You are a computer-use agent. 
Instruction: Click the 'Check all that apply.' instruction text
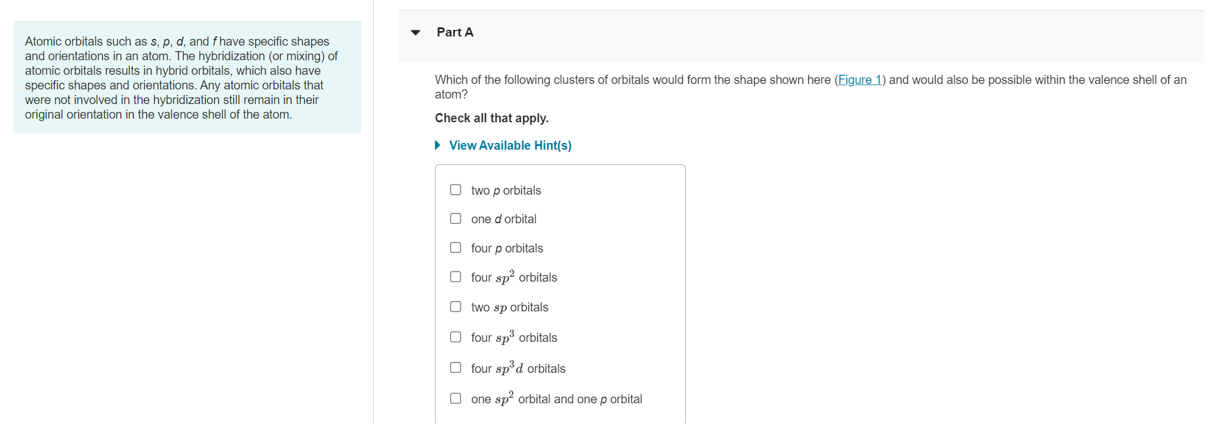click(491, 118)
